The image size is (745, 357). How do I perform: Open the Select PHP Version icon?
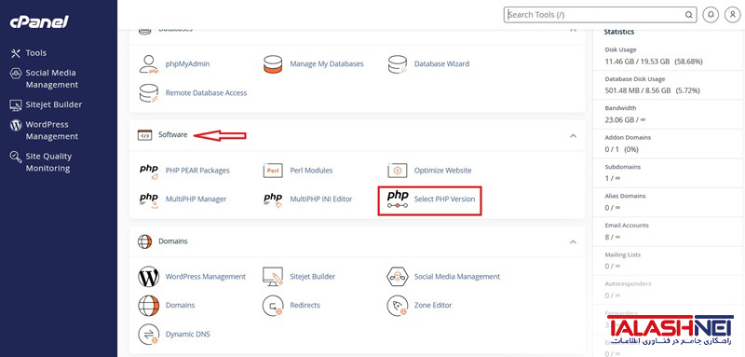click(398, 199)
